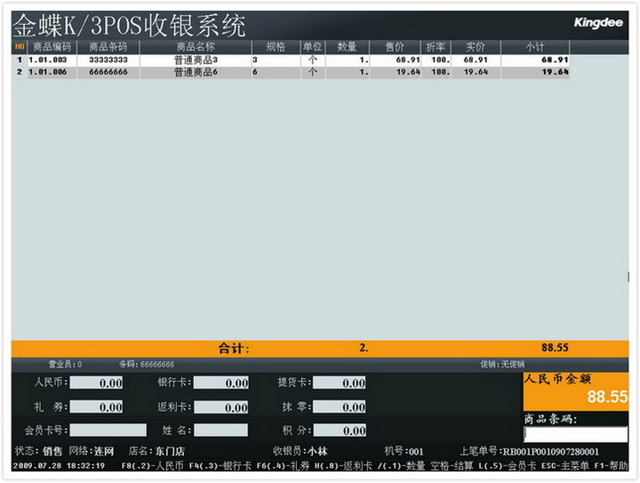The width and height of the screenshot is (640, 483).
Task: Focus the 积分 field
Action: point(340,430)
